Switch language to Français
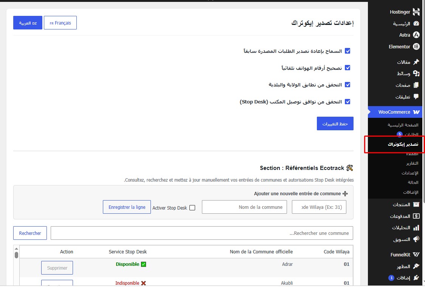 [x=60, y=23]
